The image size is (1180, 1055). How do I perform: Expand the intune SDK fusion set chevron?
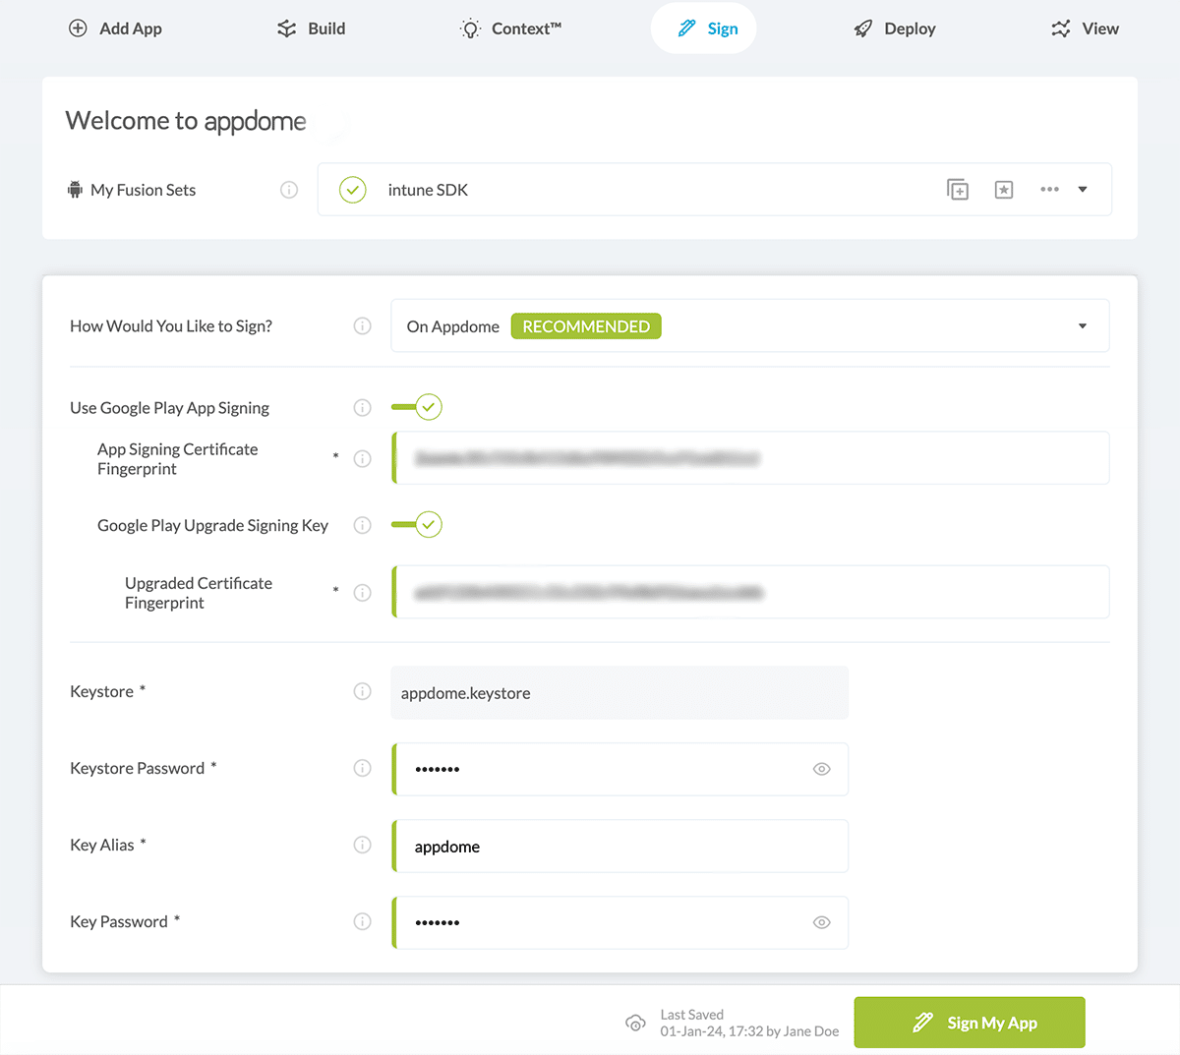click(x=1082, y=189)
